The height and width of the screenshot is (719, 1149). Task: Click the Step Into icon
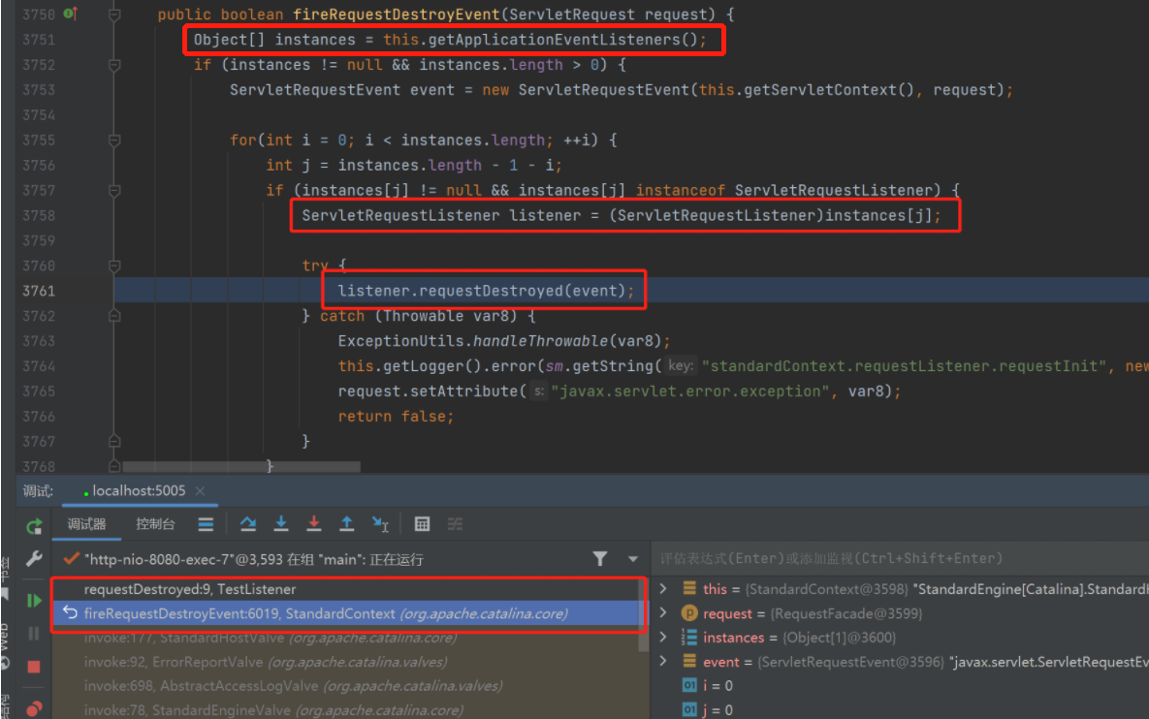(x=281, y=524)
